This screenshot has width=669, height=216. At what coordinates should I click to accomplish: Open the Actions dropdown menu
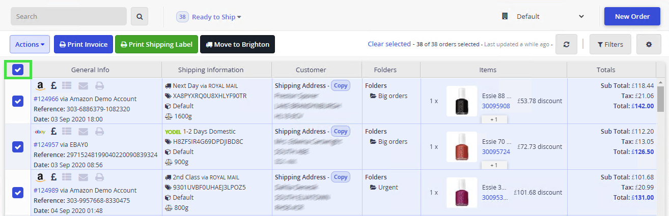point(30,44)
